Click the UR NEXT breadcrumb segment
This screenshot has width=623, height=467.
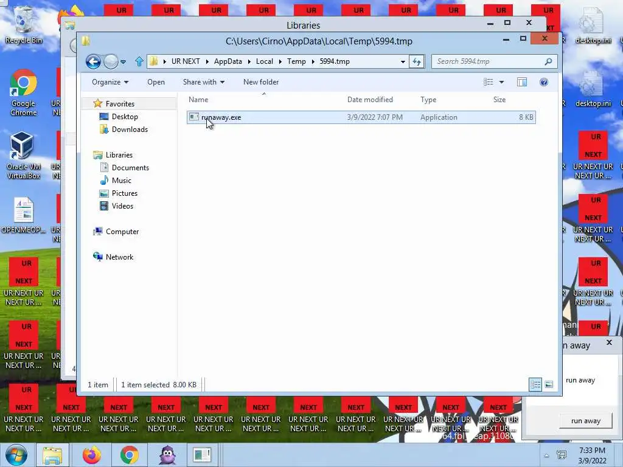tap(186, 61)
